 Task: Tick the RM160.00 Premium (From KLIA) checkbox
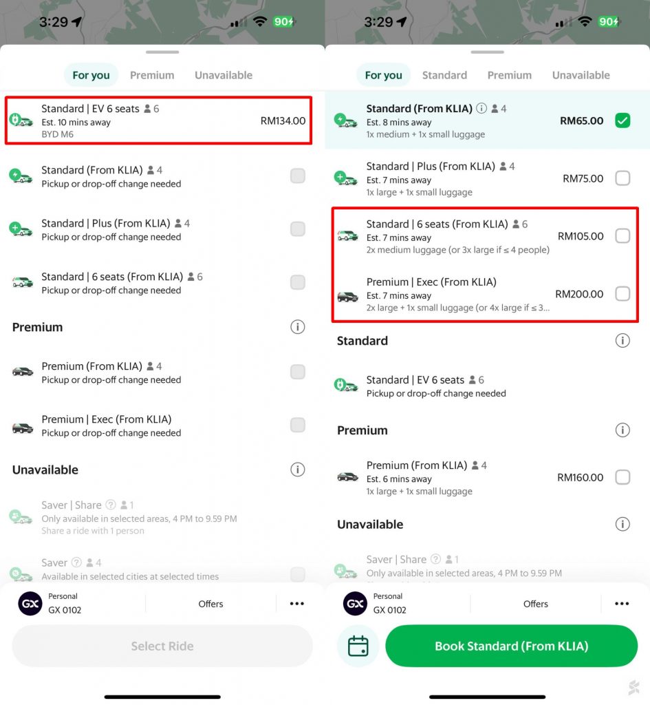pyautogui.click(x=622, y=477)
